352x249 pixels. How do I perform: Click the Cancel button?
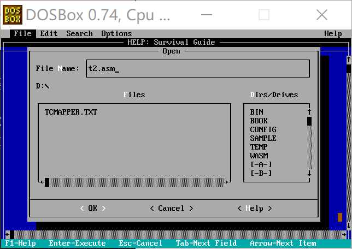[x=171, y=208]
